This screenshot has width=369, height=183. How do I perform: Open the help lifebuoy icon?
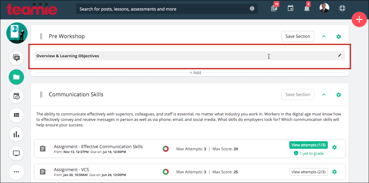[x=342, y=8]
